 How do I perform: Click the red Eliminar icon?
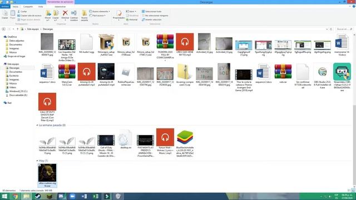(x=65, y=13)
